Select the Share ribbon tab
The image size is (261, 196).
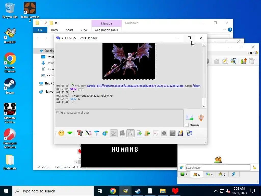(70, 30)
